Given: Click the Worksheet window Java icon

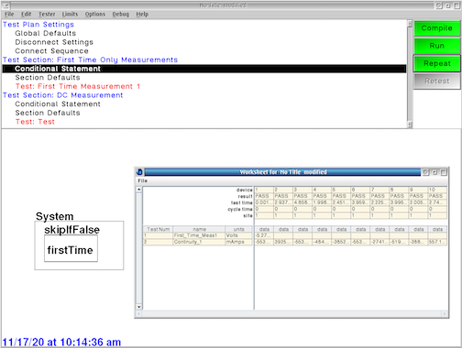Looking at the screenshot, I should [139, 172].
